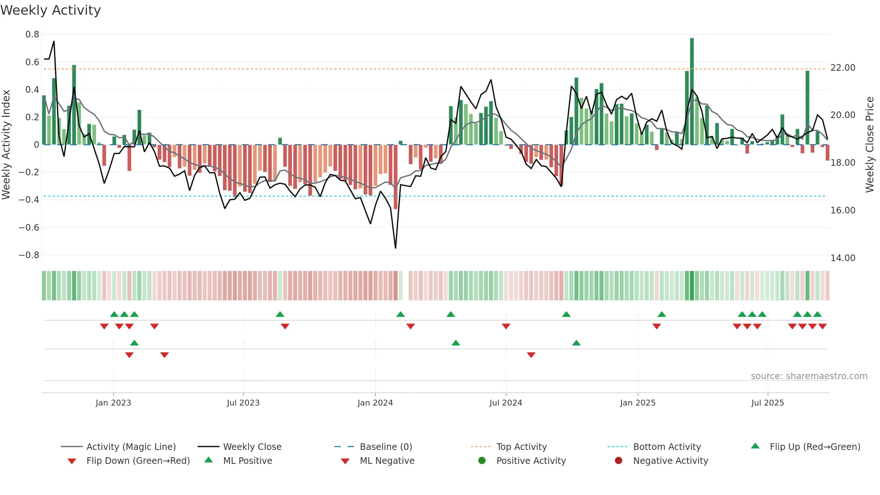
Task: Click the flip-up triangle near Sep 2024
Action: [566, 314]
